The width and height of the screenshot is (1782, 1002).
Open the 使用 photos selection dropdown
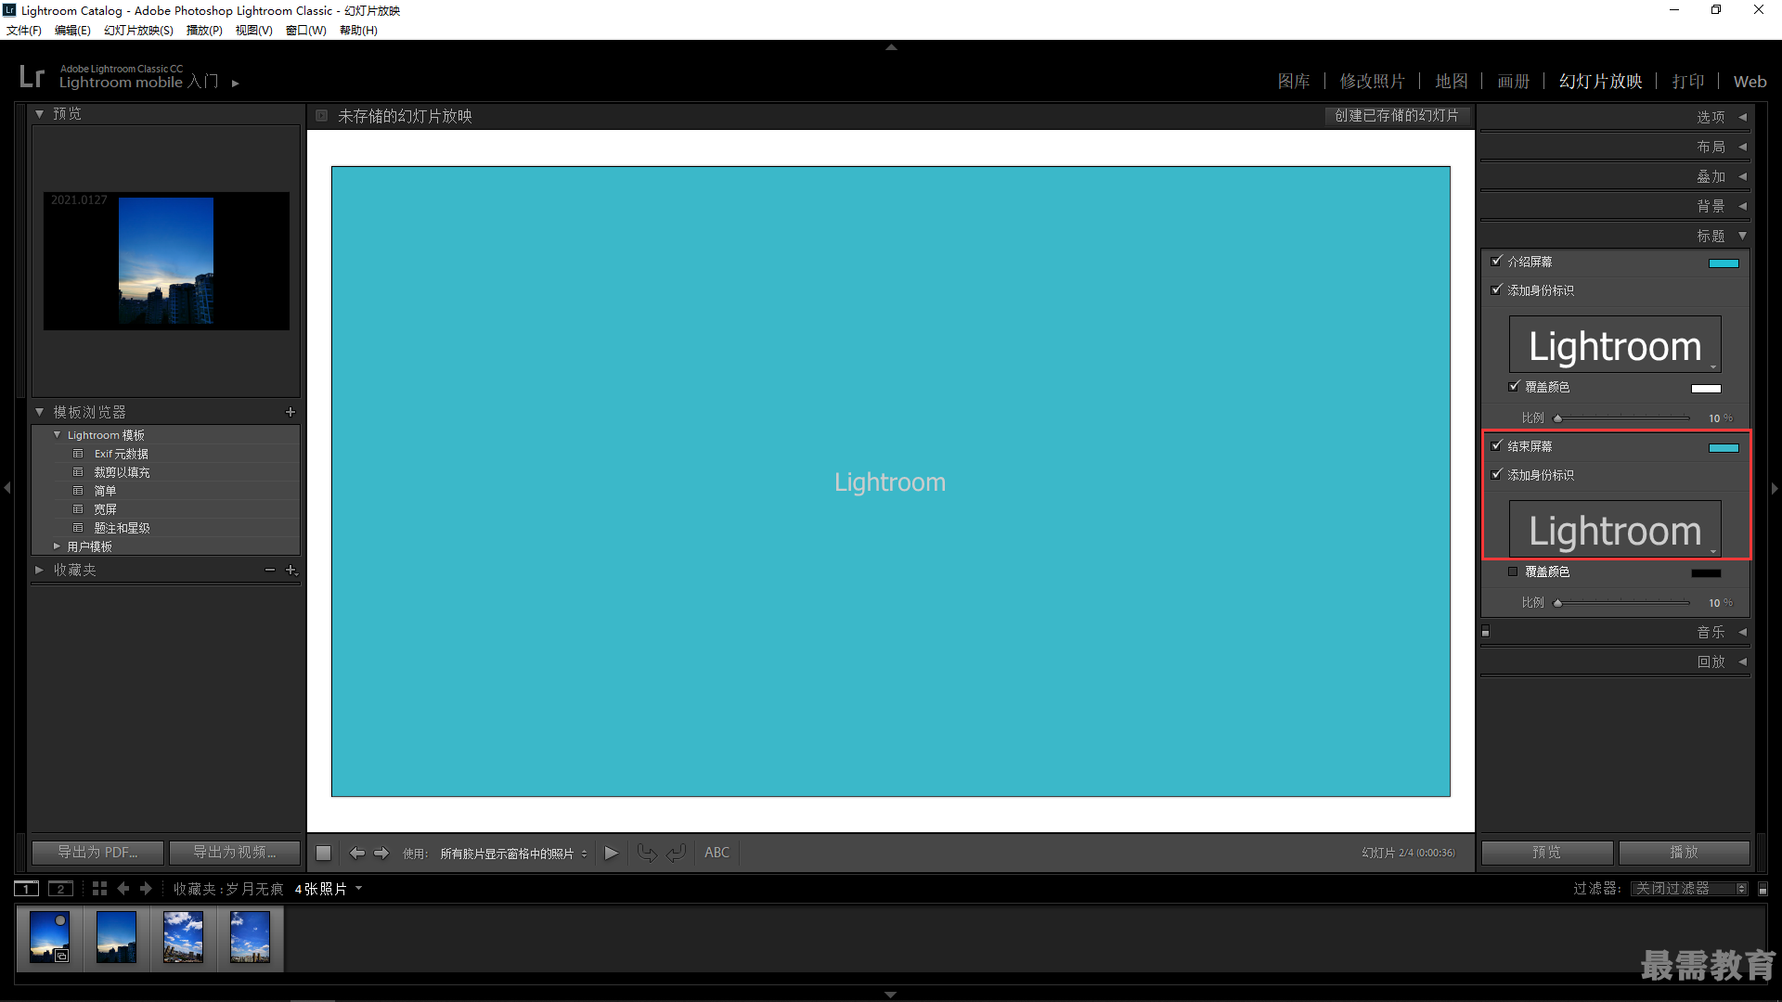[x=513, y=854]
